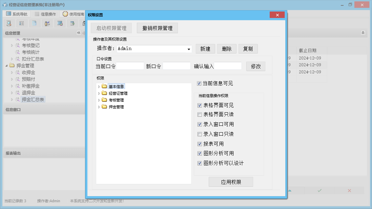This screenshot has width=372, height=209.
Task: Click the up-triangle icon in main window footer
Action: (290, 190)
